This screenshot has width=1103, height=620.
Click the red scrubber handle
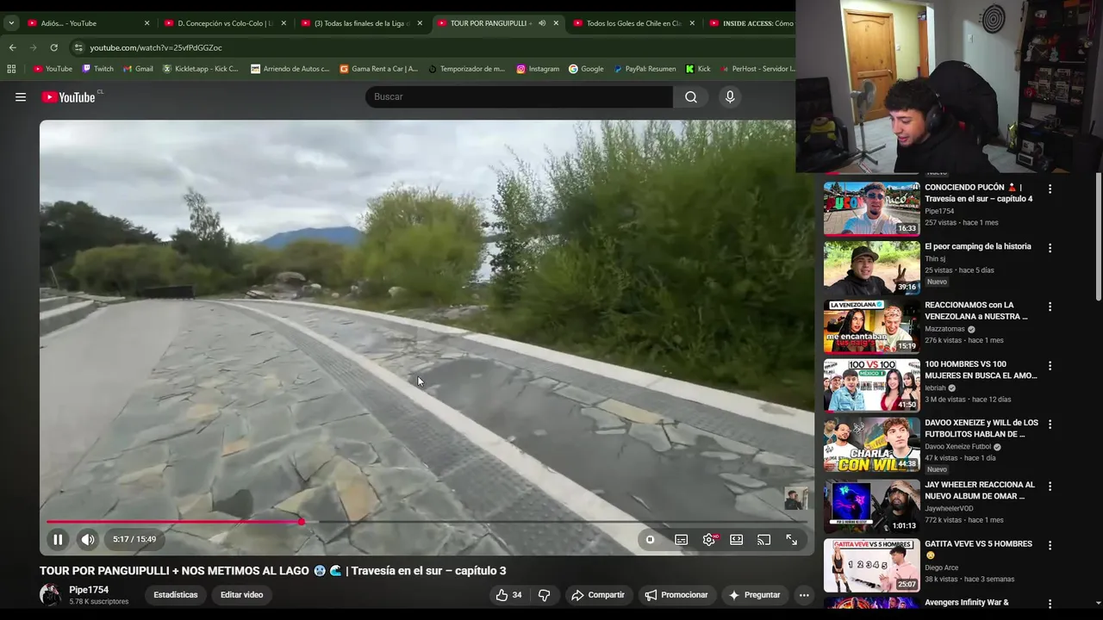(301, 522)
